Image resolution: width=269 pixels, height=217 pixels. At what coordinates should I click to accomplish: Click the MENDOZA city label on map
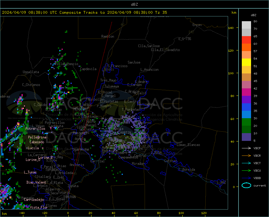coord(80,109)
